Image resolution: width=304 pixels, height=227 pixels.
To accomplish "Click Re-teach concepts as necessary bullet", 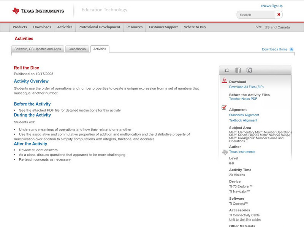I will pos(45,159).
